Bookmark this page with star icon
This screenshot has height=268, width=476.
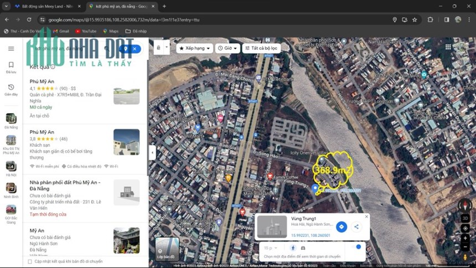pos(415,20)
